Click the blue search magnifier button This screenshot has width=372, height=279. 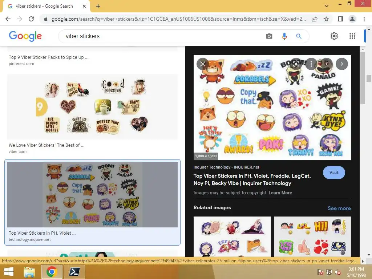click(299, 36)
